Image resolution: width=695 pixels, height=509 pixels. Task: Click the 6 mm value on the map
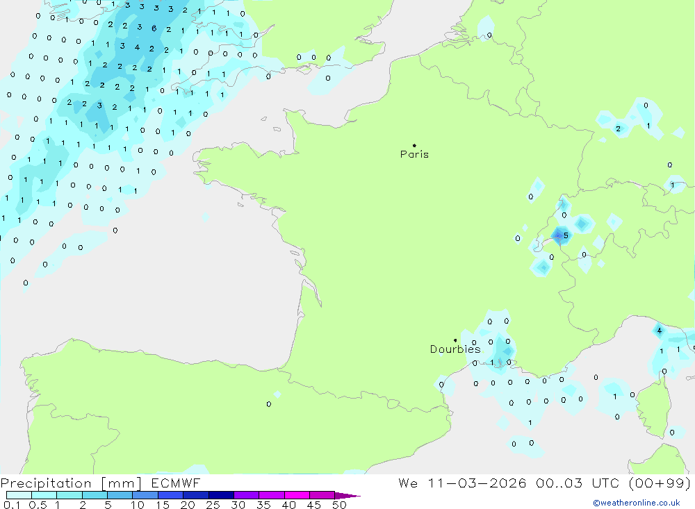(154, 28)
